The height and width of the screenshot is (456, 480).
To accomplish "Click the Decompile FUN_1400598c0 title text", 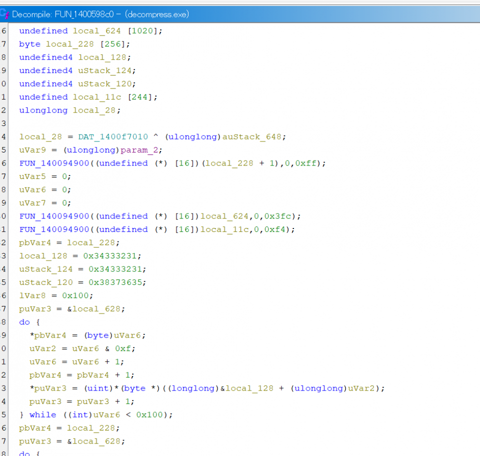I will (100, 14).
